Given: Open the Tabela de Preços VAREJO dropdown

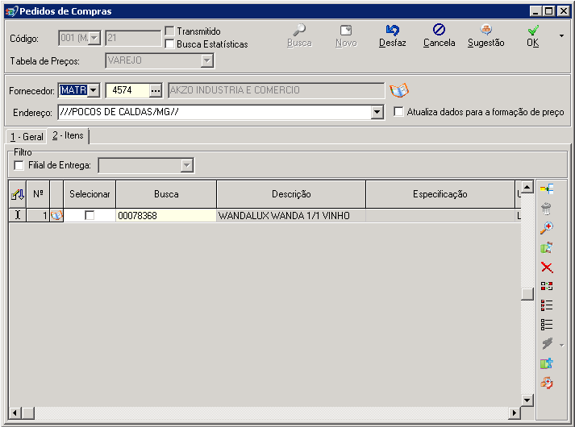Looking at the screenshot, I should coord(206,60).
